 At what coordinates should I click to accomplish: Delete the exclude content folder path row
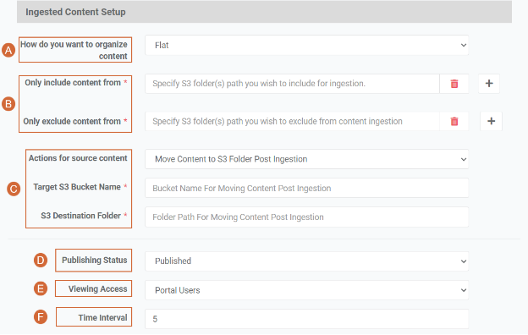454,121
